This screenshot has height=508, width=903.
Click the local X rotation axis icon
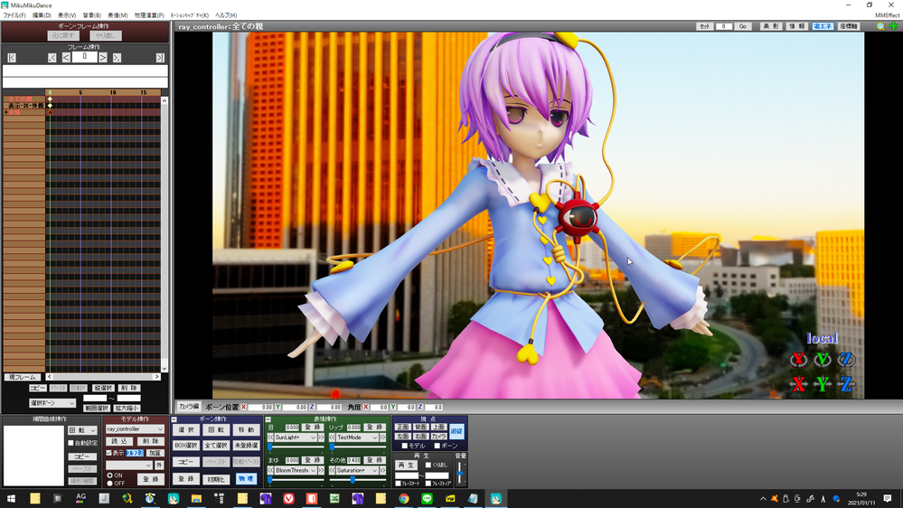798,360
